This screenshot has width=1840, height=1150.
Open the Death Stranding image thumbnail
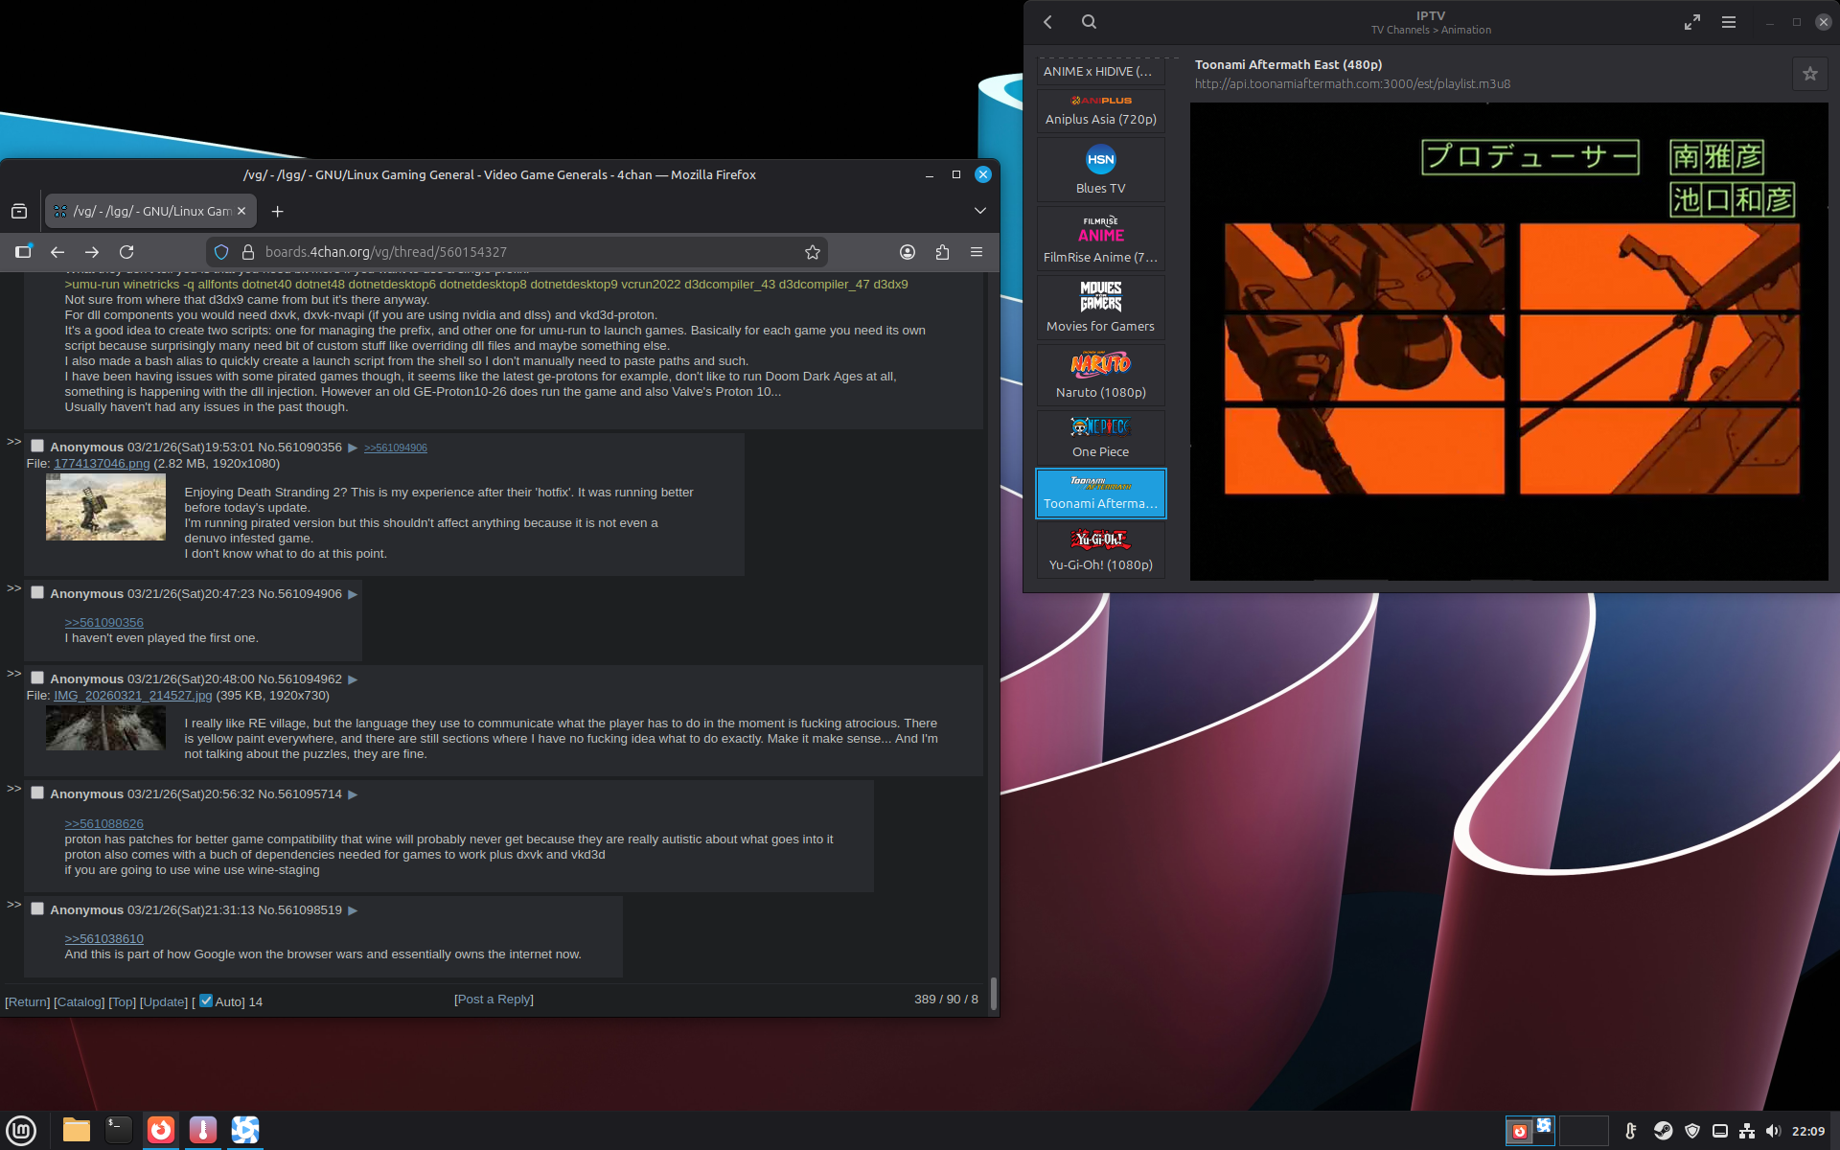(x=105, y=509)
